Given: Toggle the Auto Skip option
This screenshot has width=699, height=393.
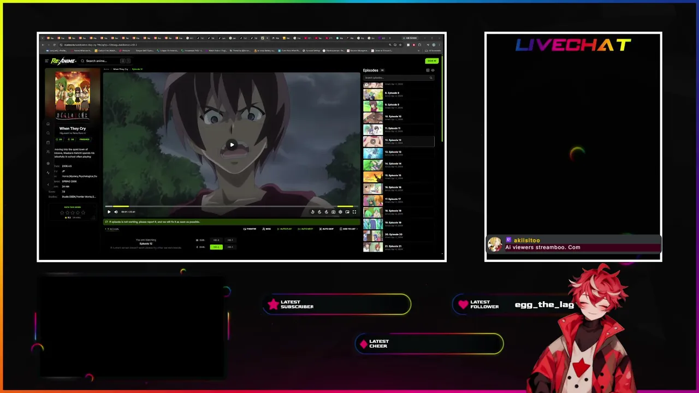Looking at the screenshot, I should (x=327, y=229).
